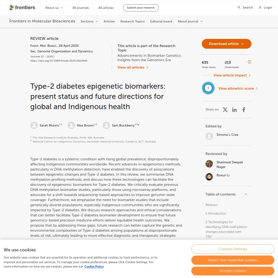Click Sarah Munns author avatar
Screen dimensions: 278x278
[34, 125]
